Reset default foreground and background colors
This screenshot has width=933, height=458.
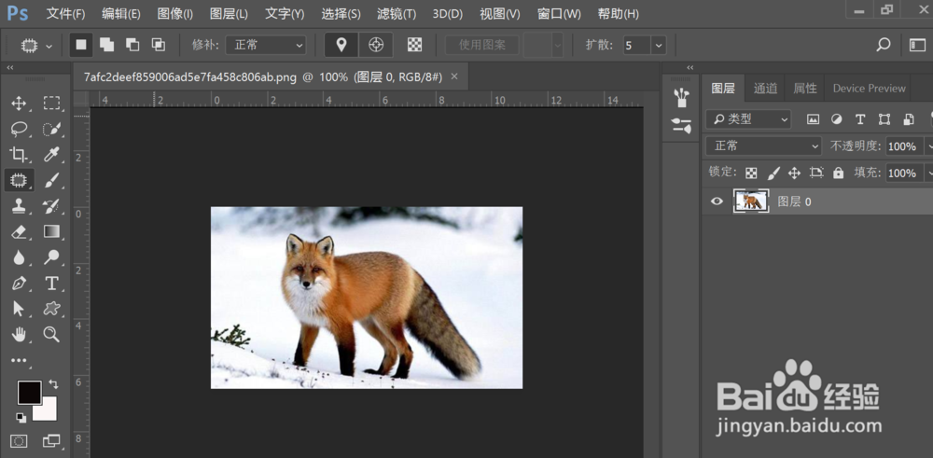coord(21,418)
